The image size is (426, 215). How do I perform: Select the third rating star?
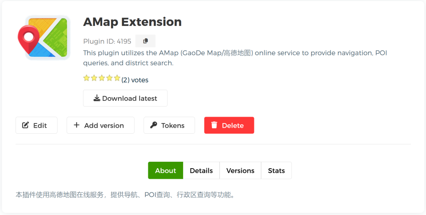[x=102, y=78]
